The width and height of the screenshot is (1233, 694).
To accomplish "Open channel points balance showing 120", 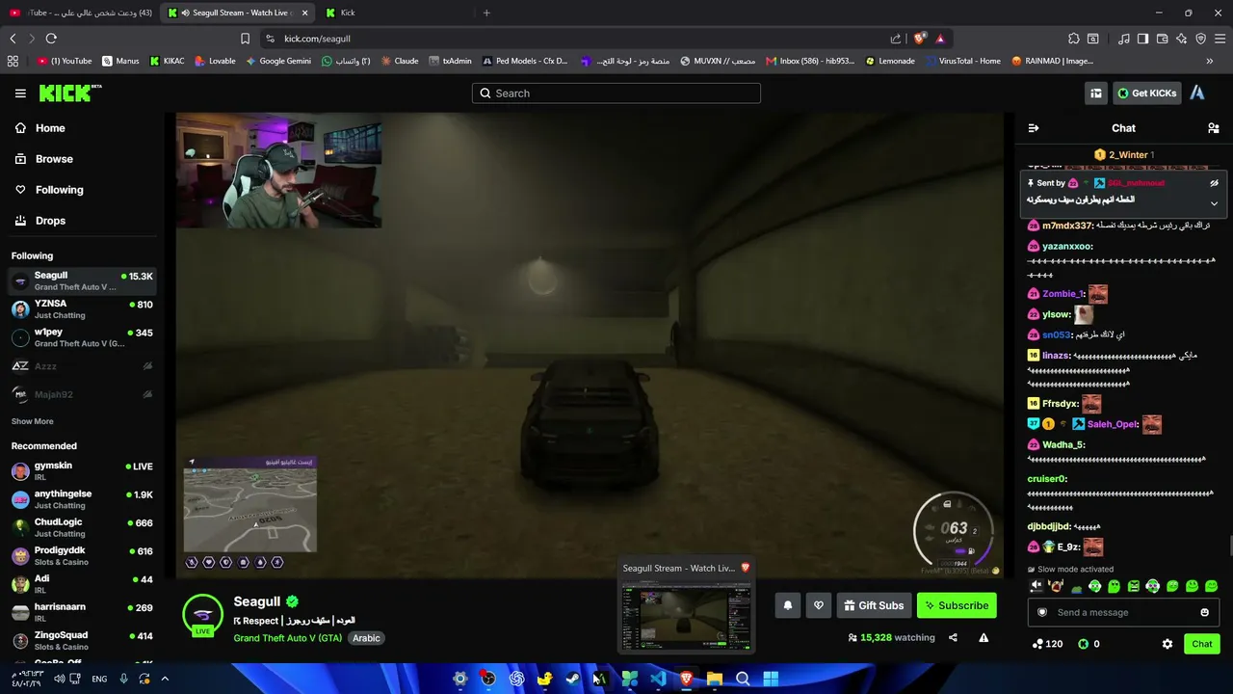I will [x=1047, y=644].
